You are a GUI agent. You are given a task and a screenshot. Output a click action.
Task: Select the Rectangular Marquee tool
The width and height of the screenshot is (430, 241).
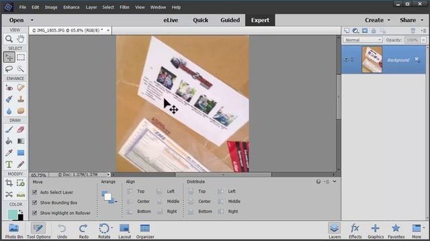pyautogui.click(x=21, y=58)
